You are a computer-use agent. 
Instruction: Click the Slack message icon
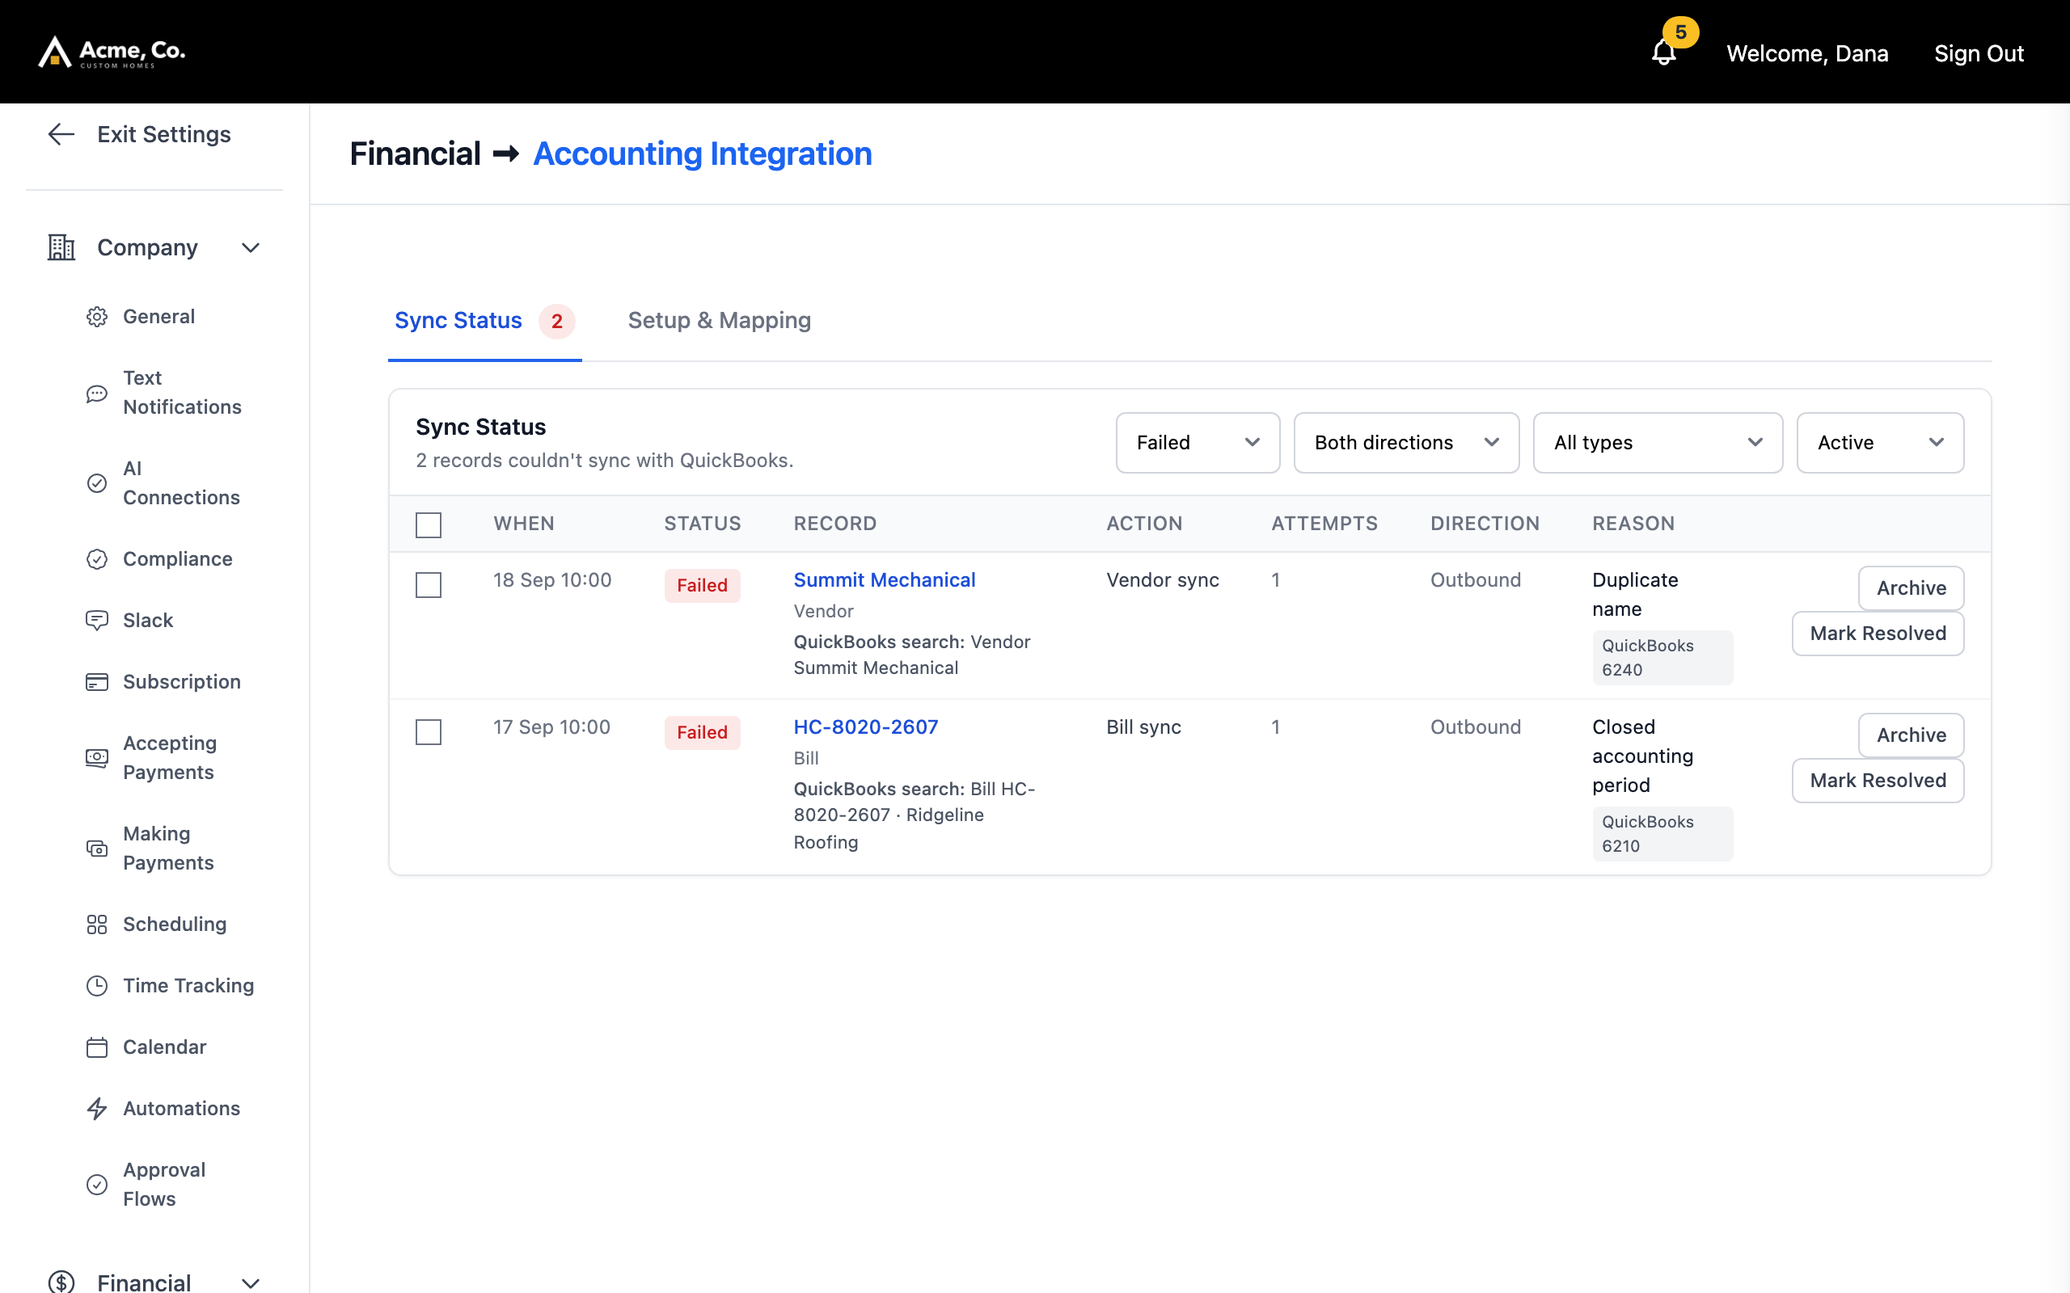tap(97, 621)
